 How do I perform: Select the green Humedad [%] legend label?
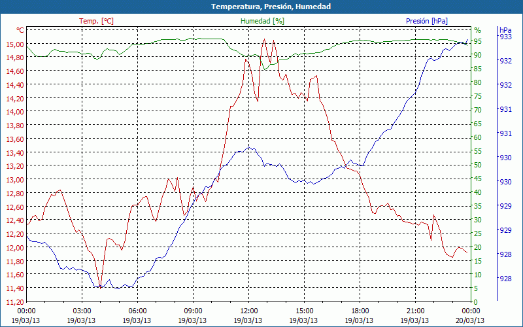click(262, 21)
